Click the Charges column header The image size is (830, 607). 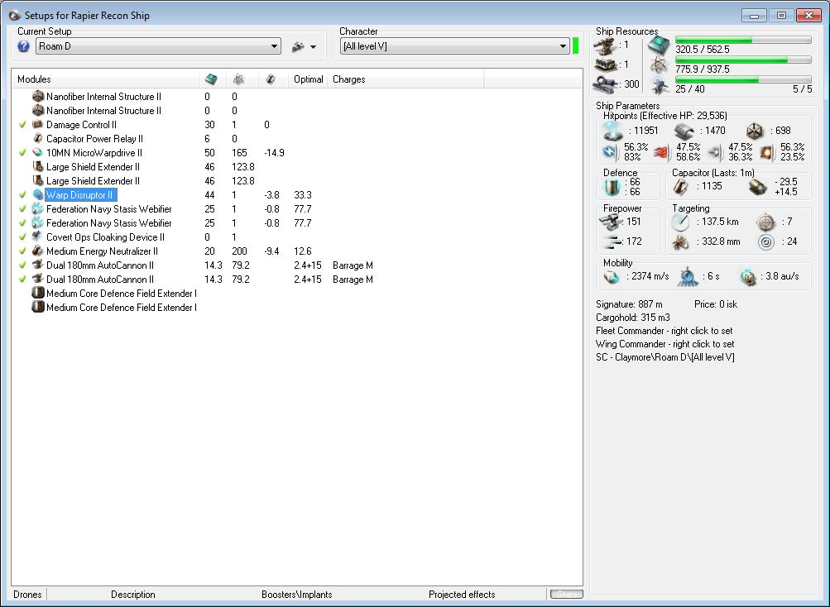[x=405, y=79]
